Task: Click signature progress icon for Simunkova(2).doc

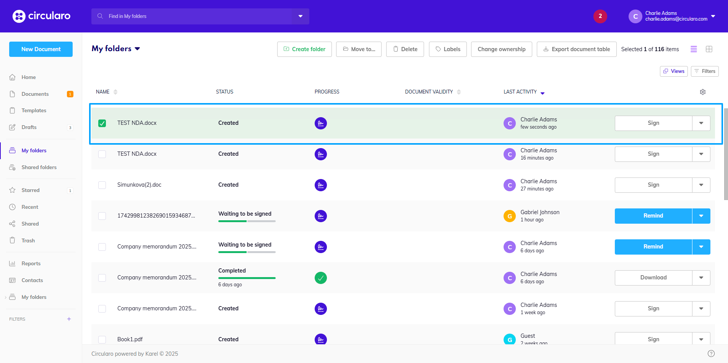Action: (x=320, y=185)
